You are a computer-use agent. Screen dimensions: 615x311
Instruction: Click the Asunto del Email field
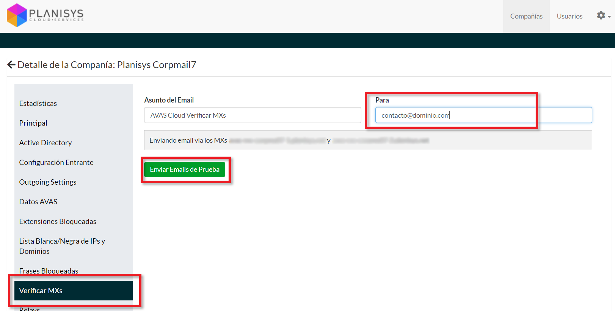[x=253, y=115]
